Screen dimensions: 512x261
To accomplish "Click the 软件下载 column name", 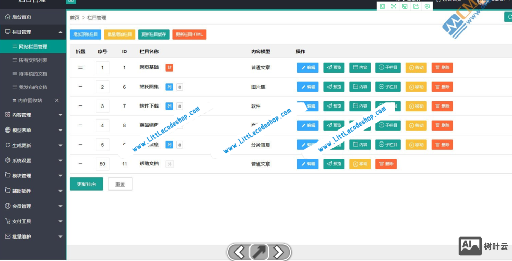I will coord(149,106).
